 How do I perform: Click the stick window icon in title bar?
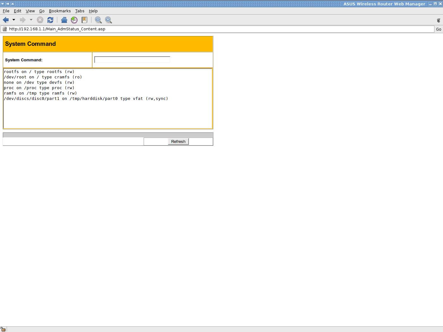[8, 4]
